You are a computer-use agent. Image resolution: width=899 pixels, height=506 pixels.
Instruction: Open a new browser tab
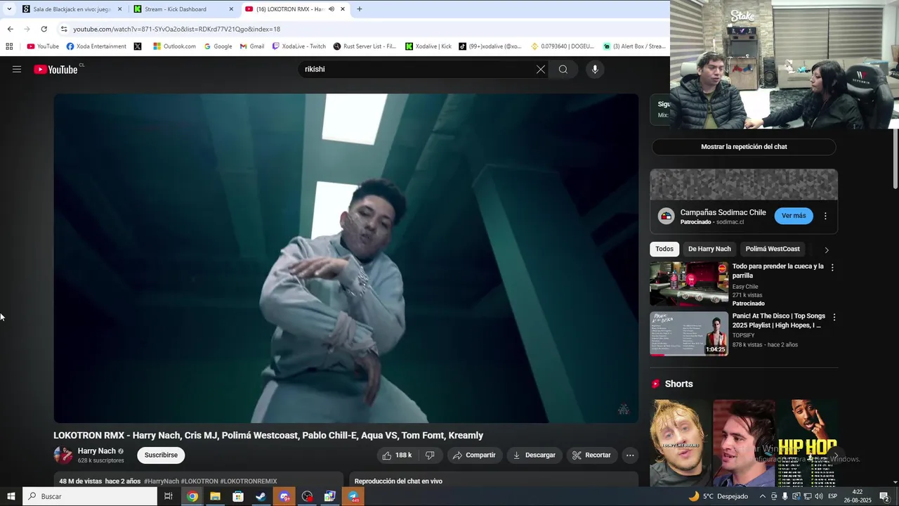(360, 9)
